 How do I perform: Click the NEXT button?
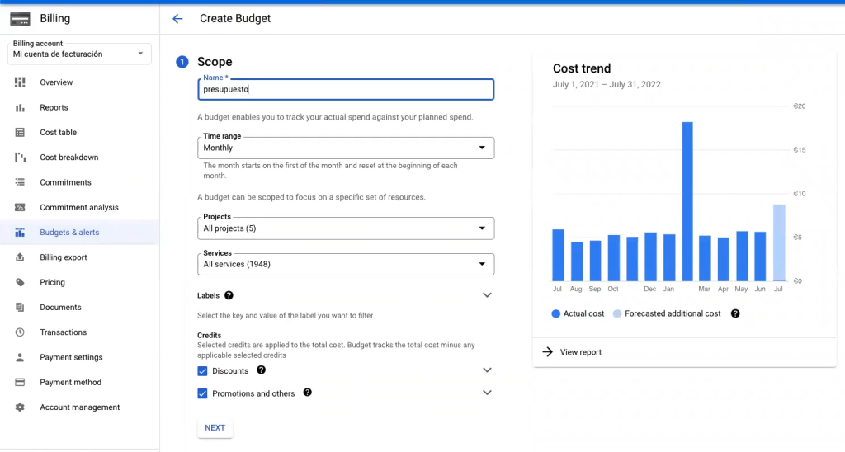coord(215,428)
